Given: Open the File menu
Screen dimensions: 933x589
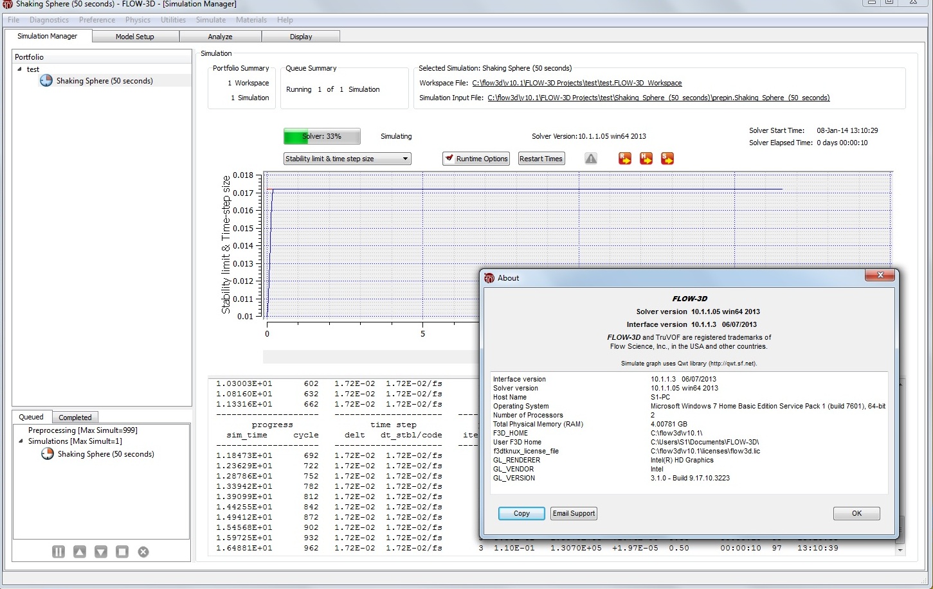Looking at the screenshot, I should point(14,20).
